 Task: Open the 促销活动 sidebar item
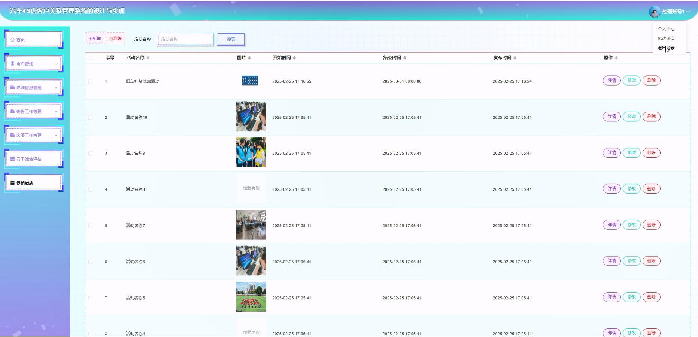pyautogui.click(x=34, y=183)
